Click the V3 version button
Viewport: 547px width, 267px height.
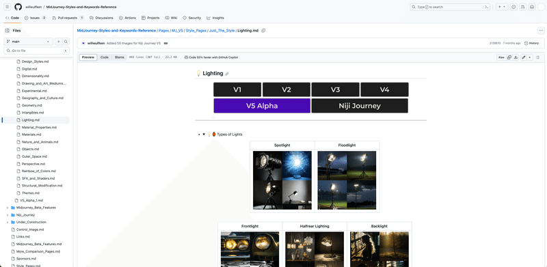(x=335, y=89)
